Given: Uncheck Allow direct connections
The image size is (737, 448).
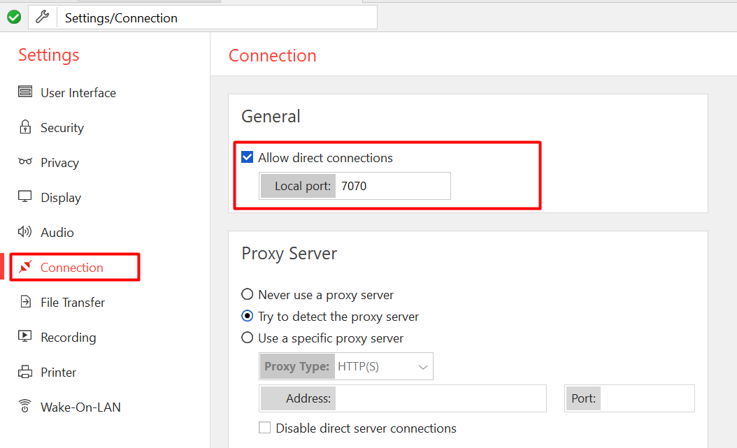Looking at the screenshot, I should tap(248, 157).
